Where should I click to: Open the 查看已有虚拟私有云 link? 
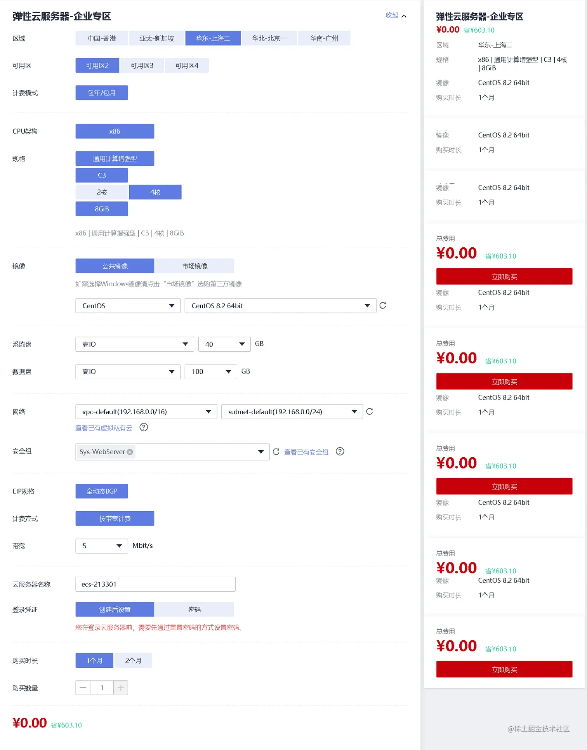(x=104, y=428)
